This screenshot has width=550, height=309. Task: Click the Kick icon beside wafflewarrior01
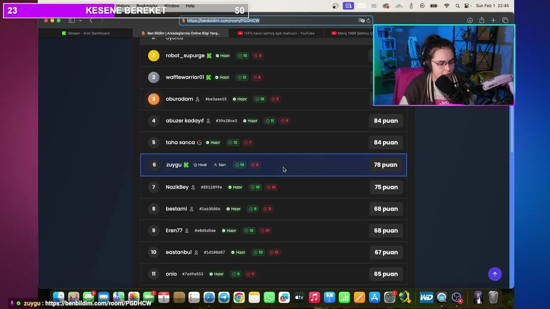click(208, 77)
